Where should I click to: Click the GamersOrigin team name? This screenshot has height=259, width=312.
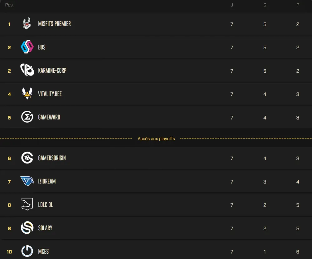tap(52, 158)
